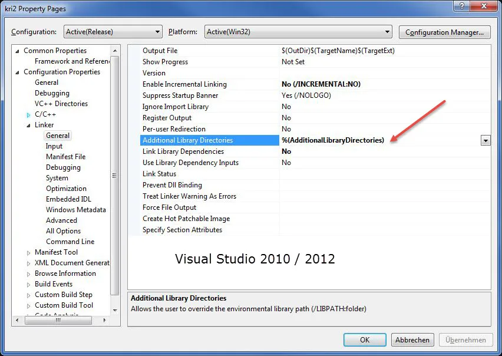Select Manifest File under Linker
Viewport: 502px width, 356px height.
coord(65,157)
